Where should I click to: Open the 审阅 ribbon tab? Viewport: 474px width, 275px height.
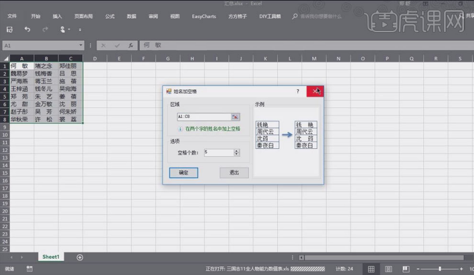153,16
